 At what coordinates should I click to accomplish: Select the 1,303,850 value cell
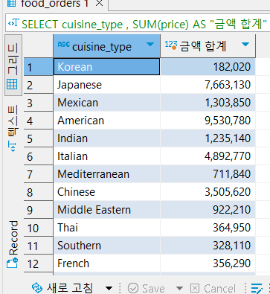click(x=208, y=103)
